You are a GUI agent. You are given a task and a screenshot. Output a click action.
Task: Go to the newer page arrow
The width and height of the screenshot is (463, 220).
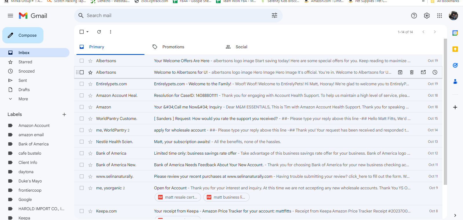[423, 32]
